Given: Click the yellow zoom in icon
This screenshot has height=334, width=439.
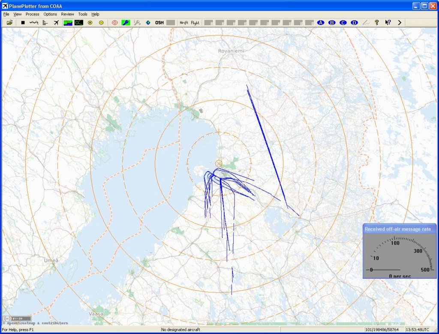Looking at the screenshot, I should point(90,23).
